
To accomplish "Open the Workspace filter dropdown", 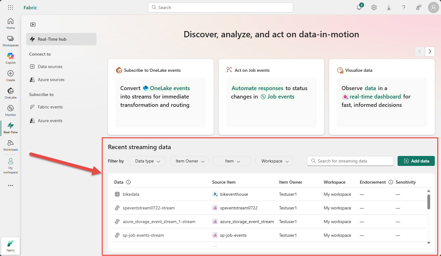I will [x=274, y=161].
